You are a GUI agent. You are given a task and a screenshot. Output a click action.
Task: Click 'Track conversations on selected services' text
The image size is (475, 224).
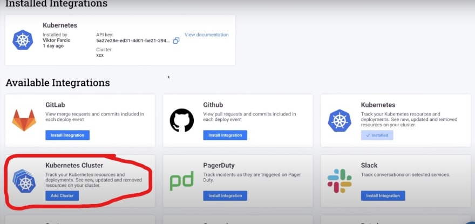click(x=405, y=174)
